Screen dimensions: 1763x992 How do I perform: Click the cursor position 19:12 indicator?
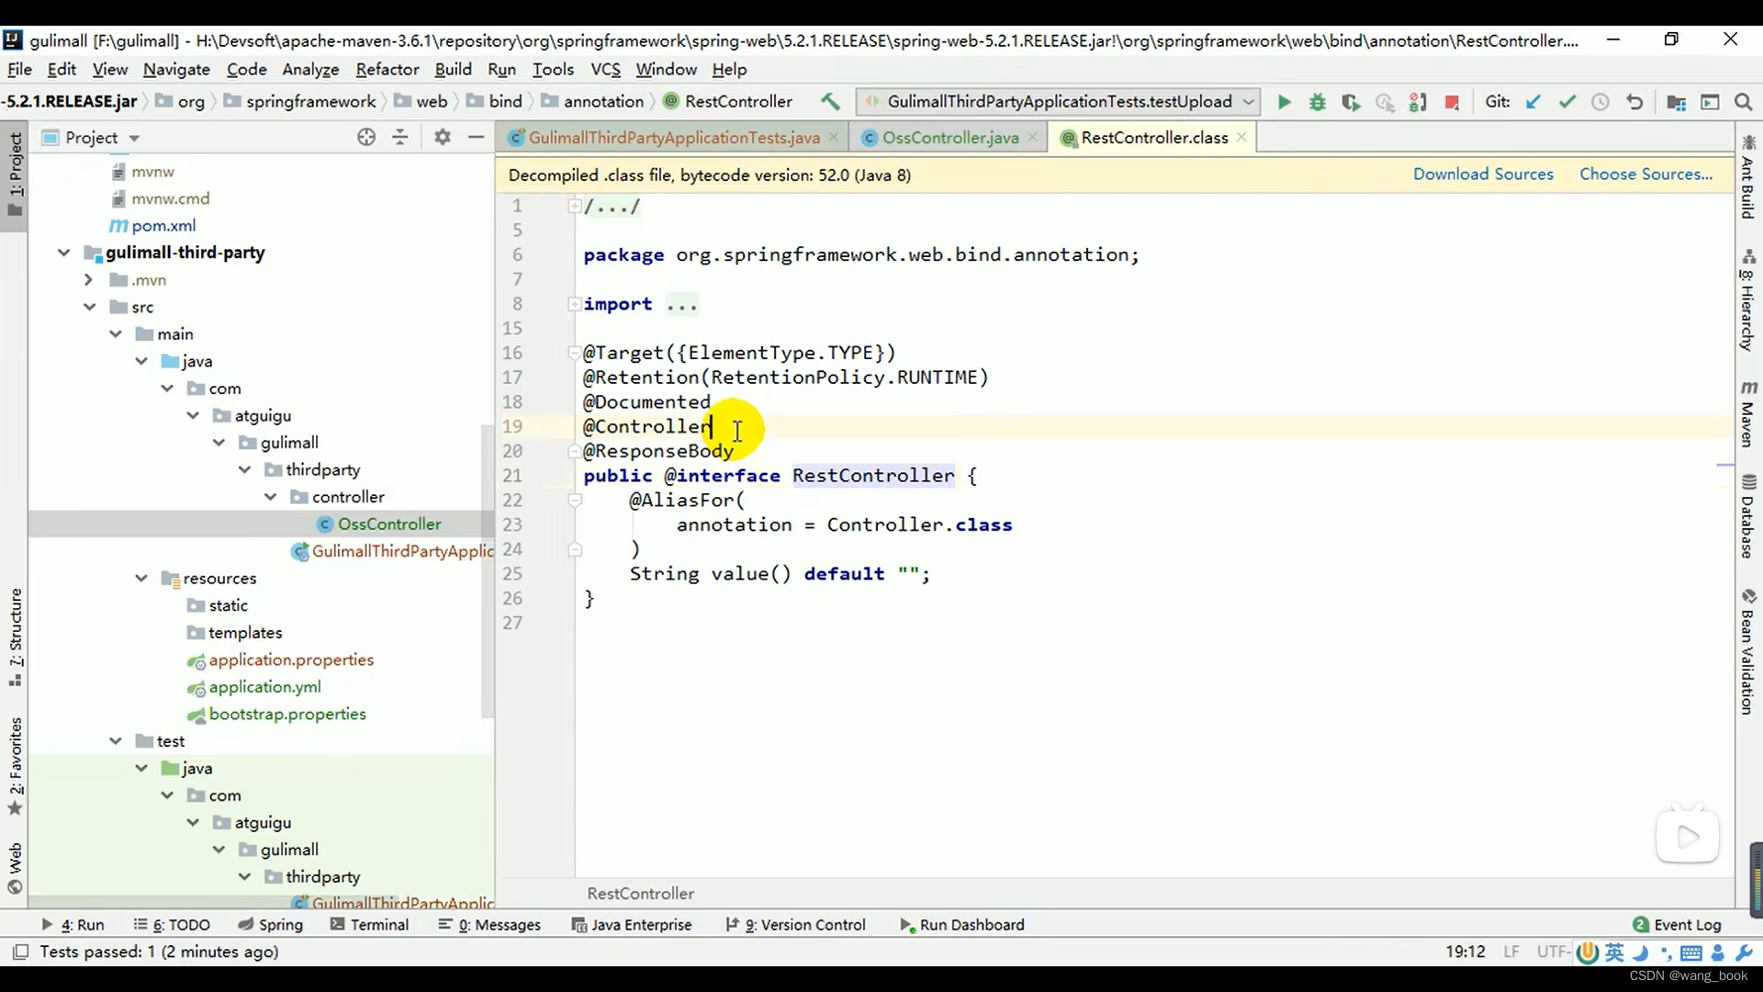click(1465, 952)
